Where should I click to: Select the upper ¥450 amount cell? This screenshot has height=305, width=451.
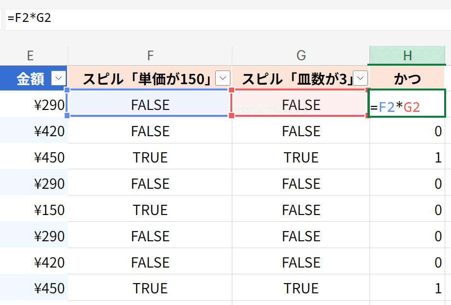pos(34,156)
